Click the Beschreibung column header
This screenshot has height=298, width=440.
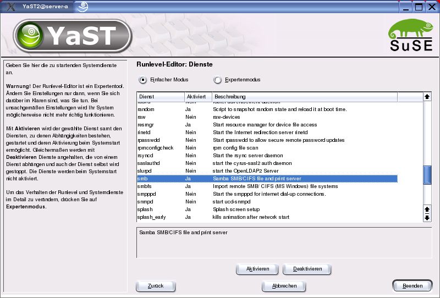[305, 97]
